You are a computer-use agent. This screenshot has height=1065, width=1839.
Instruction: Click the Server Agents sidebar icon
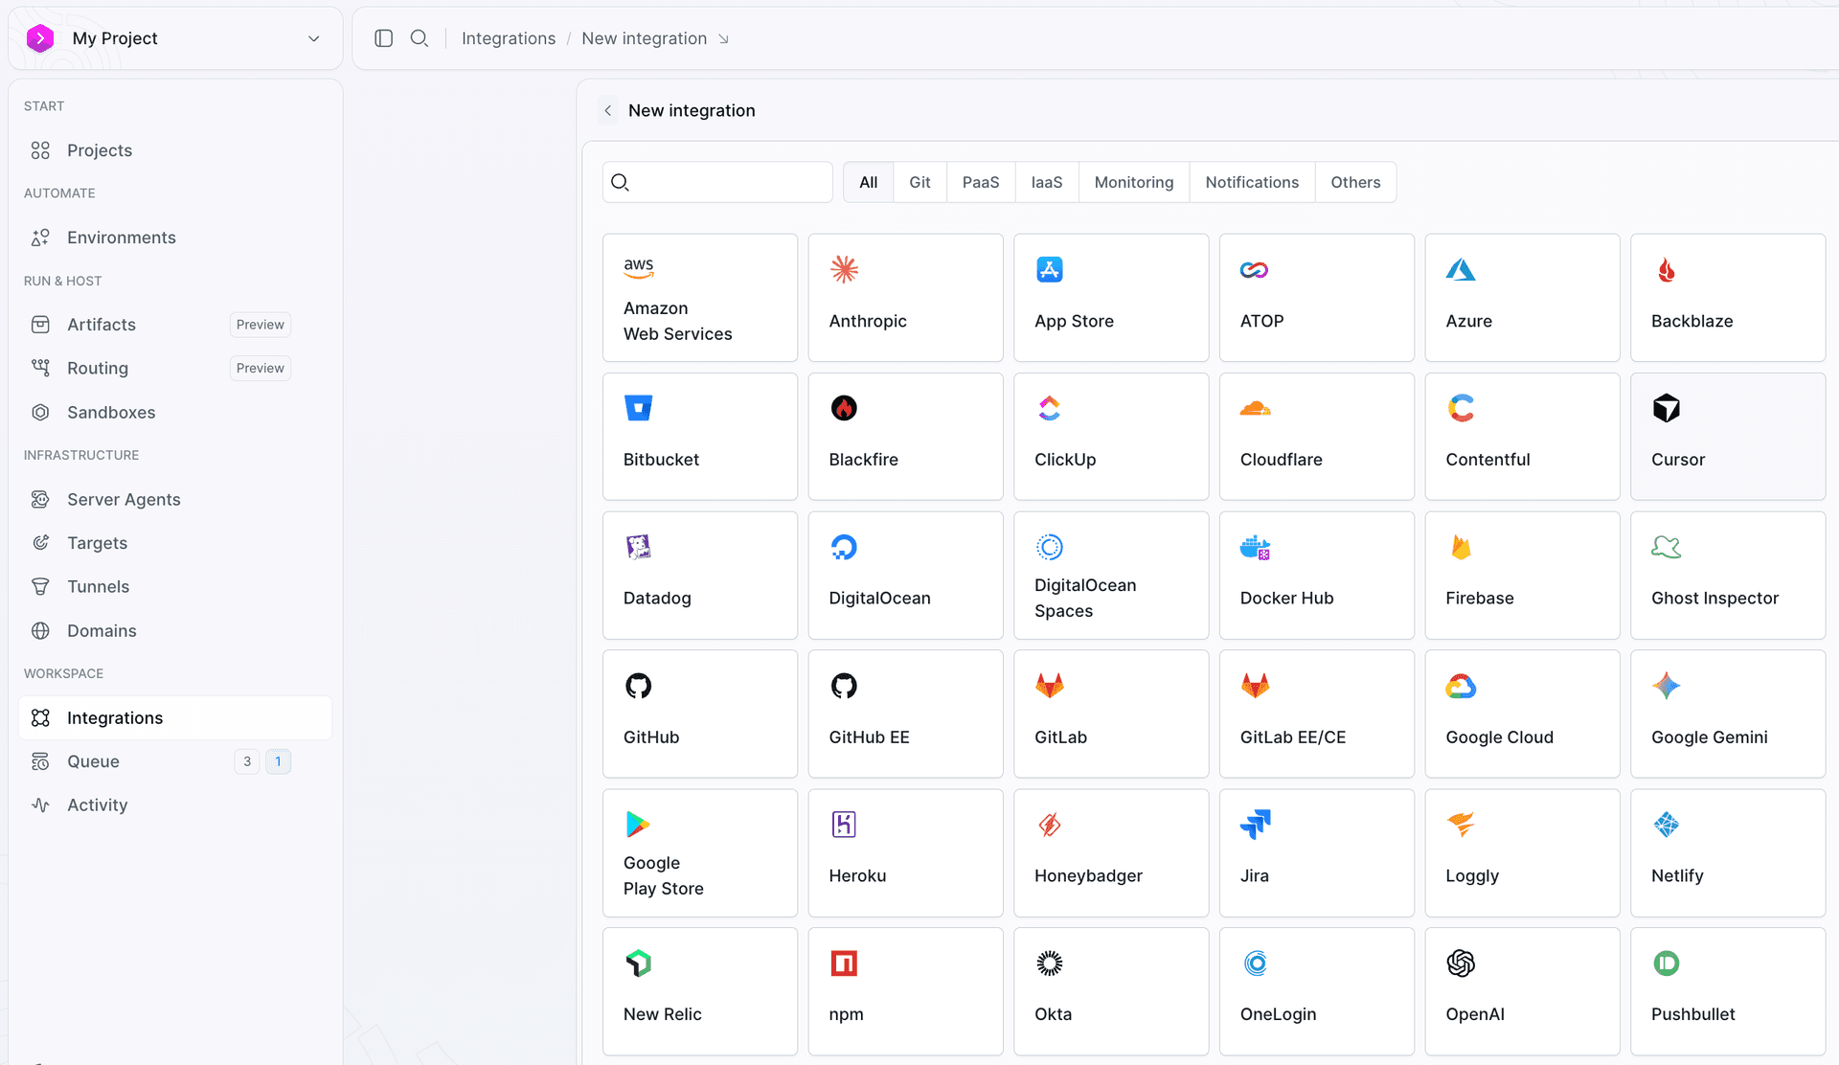pyautogui.click(x=40, y=499)
